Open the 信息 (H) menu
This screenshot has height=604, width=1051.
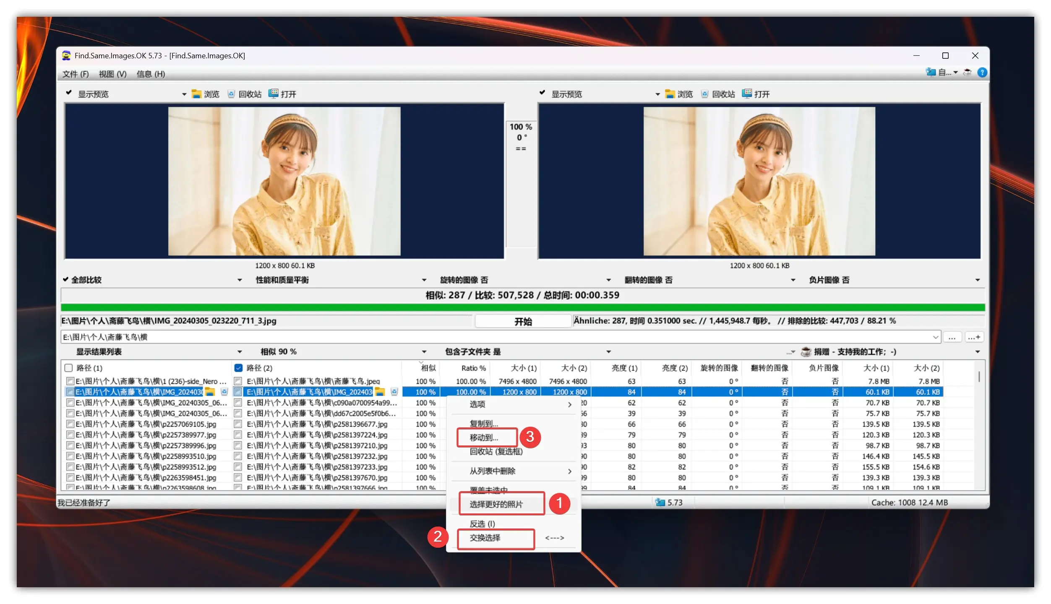point(151,74)
